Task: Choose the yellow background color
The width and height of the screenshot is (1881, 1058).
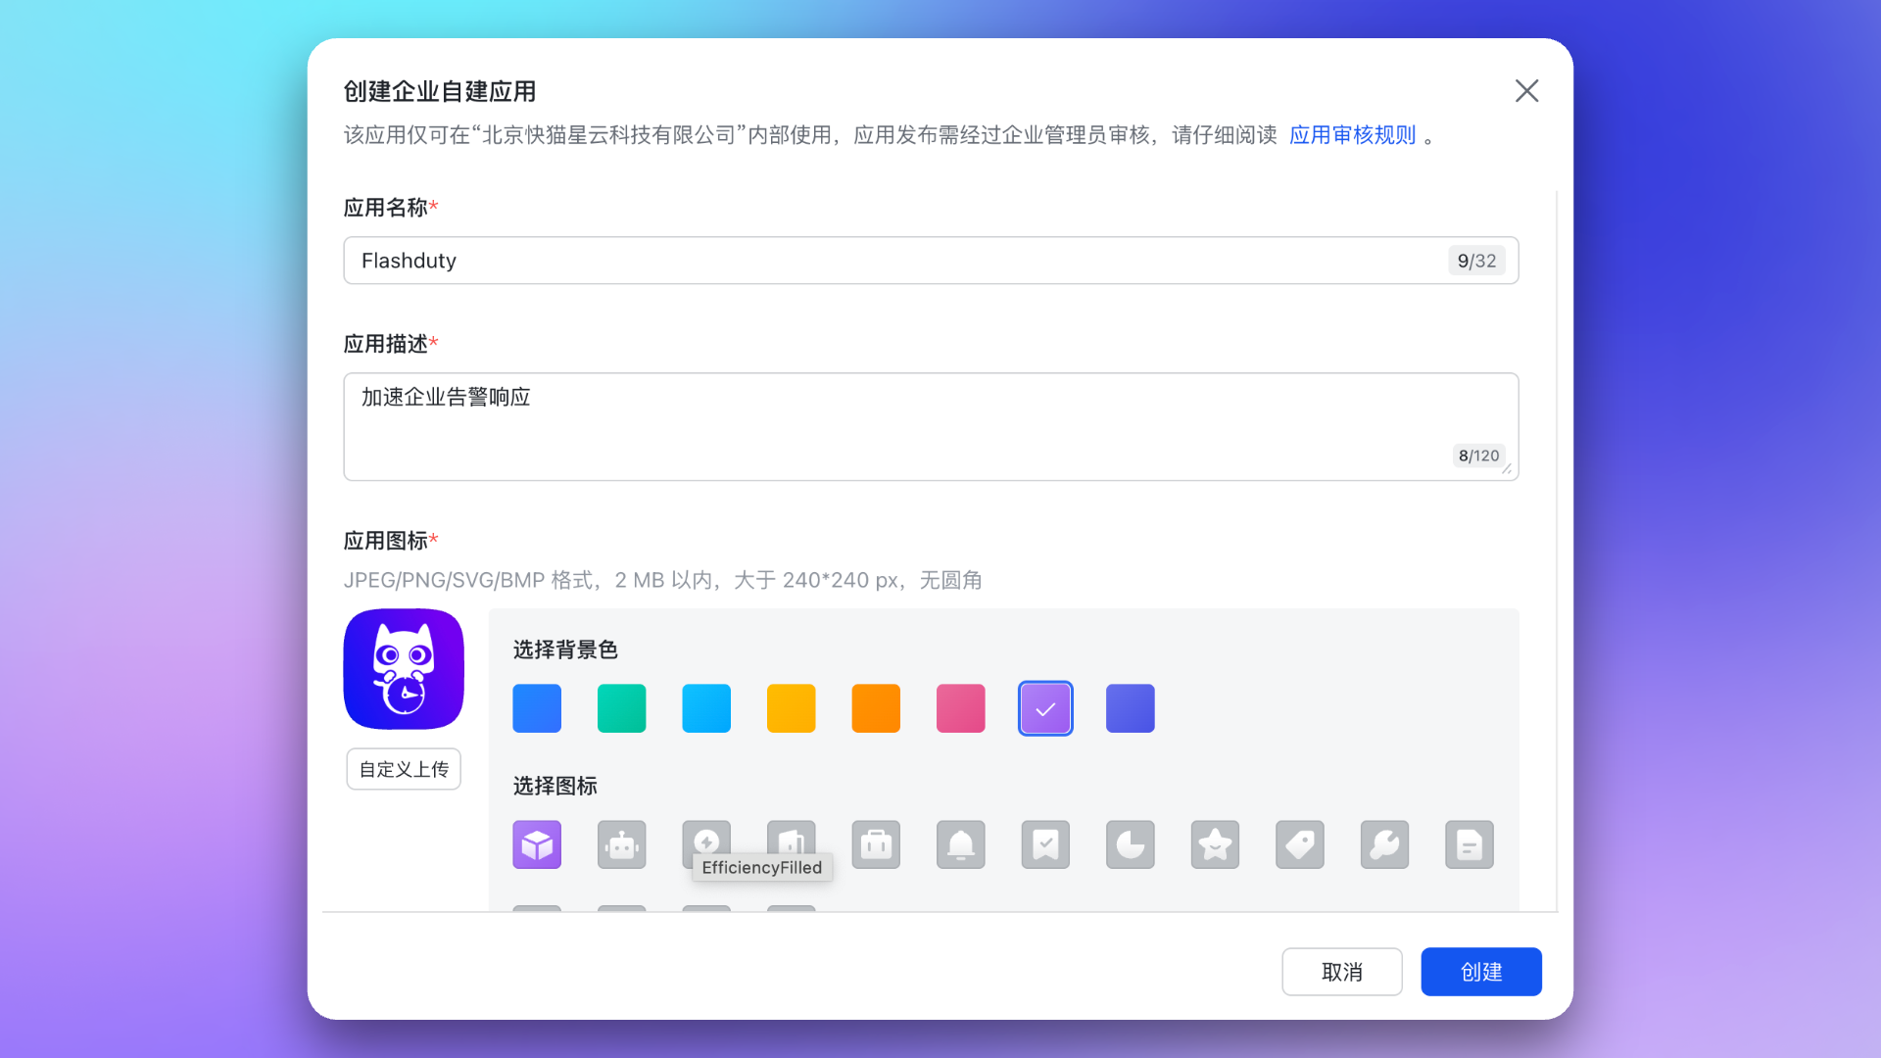Action: tap(791, 708)
